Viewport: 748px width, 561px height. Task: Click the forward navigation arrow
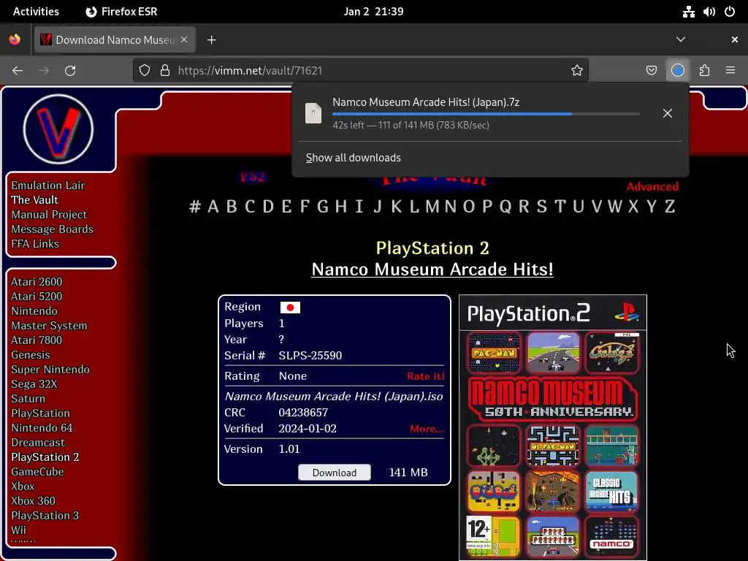pos(44,71)
